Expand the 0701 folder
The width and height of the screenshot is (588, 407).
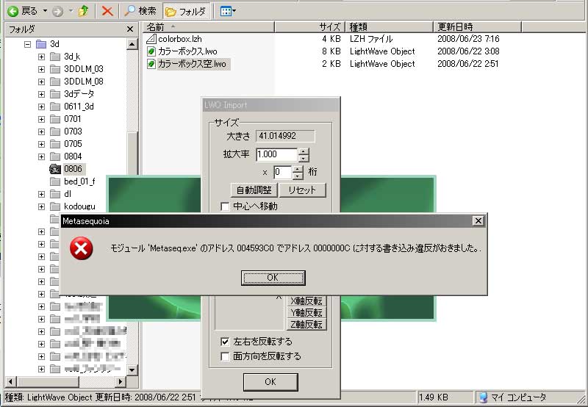(41, 119)
